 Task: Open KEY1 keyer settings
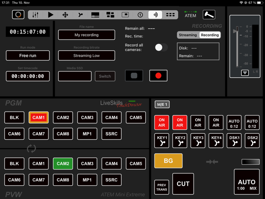pos(162,141)
